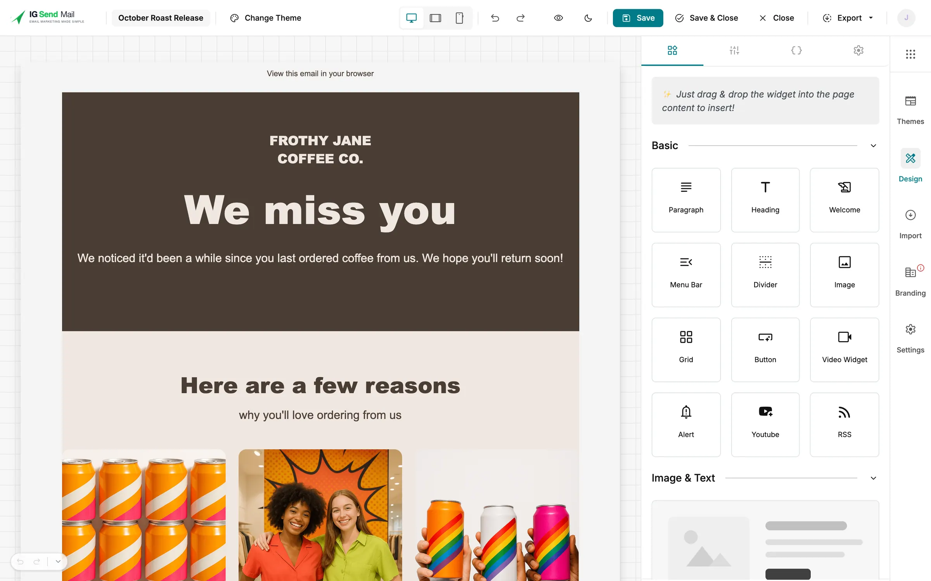Switch to mobile preview mode

[x=459, y=18]
